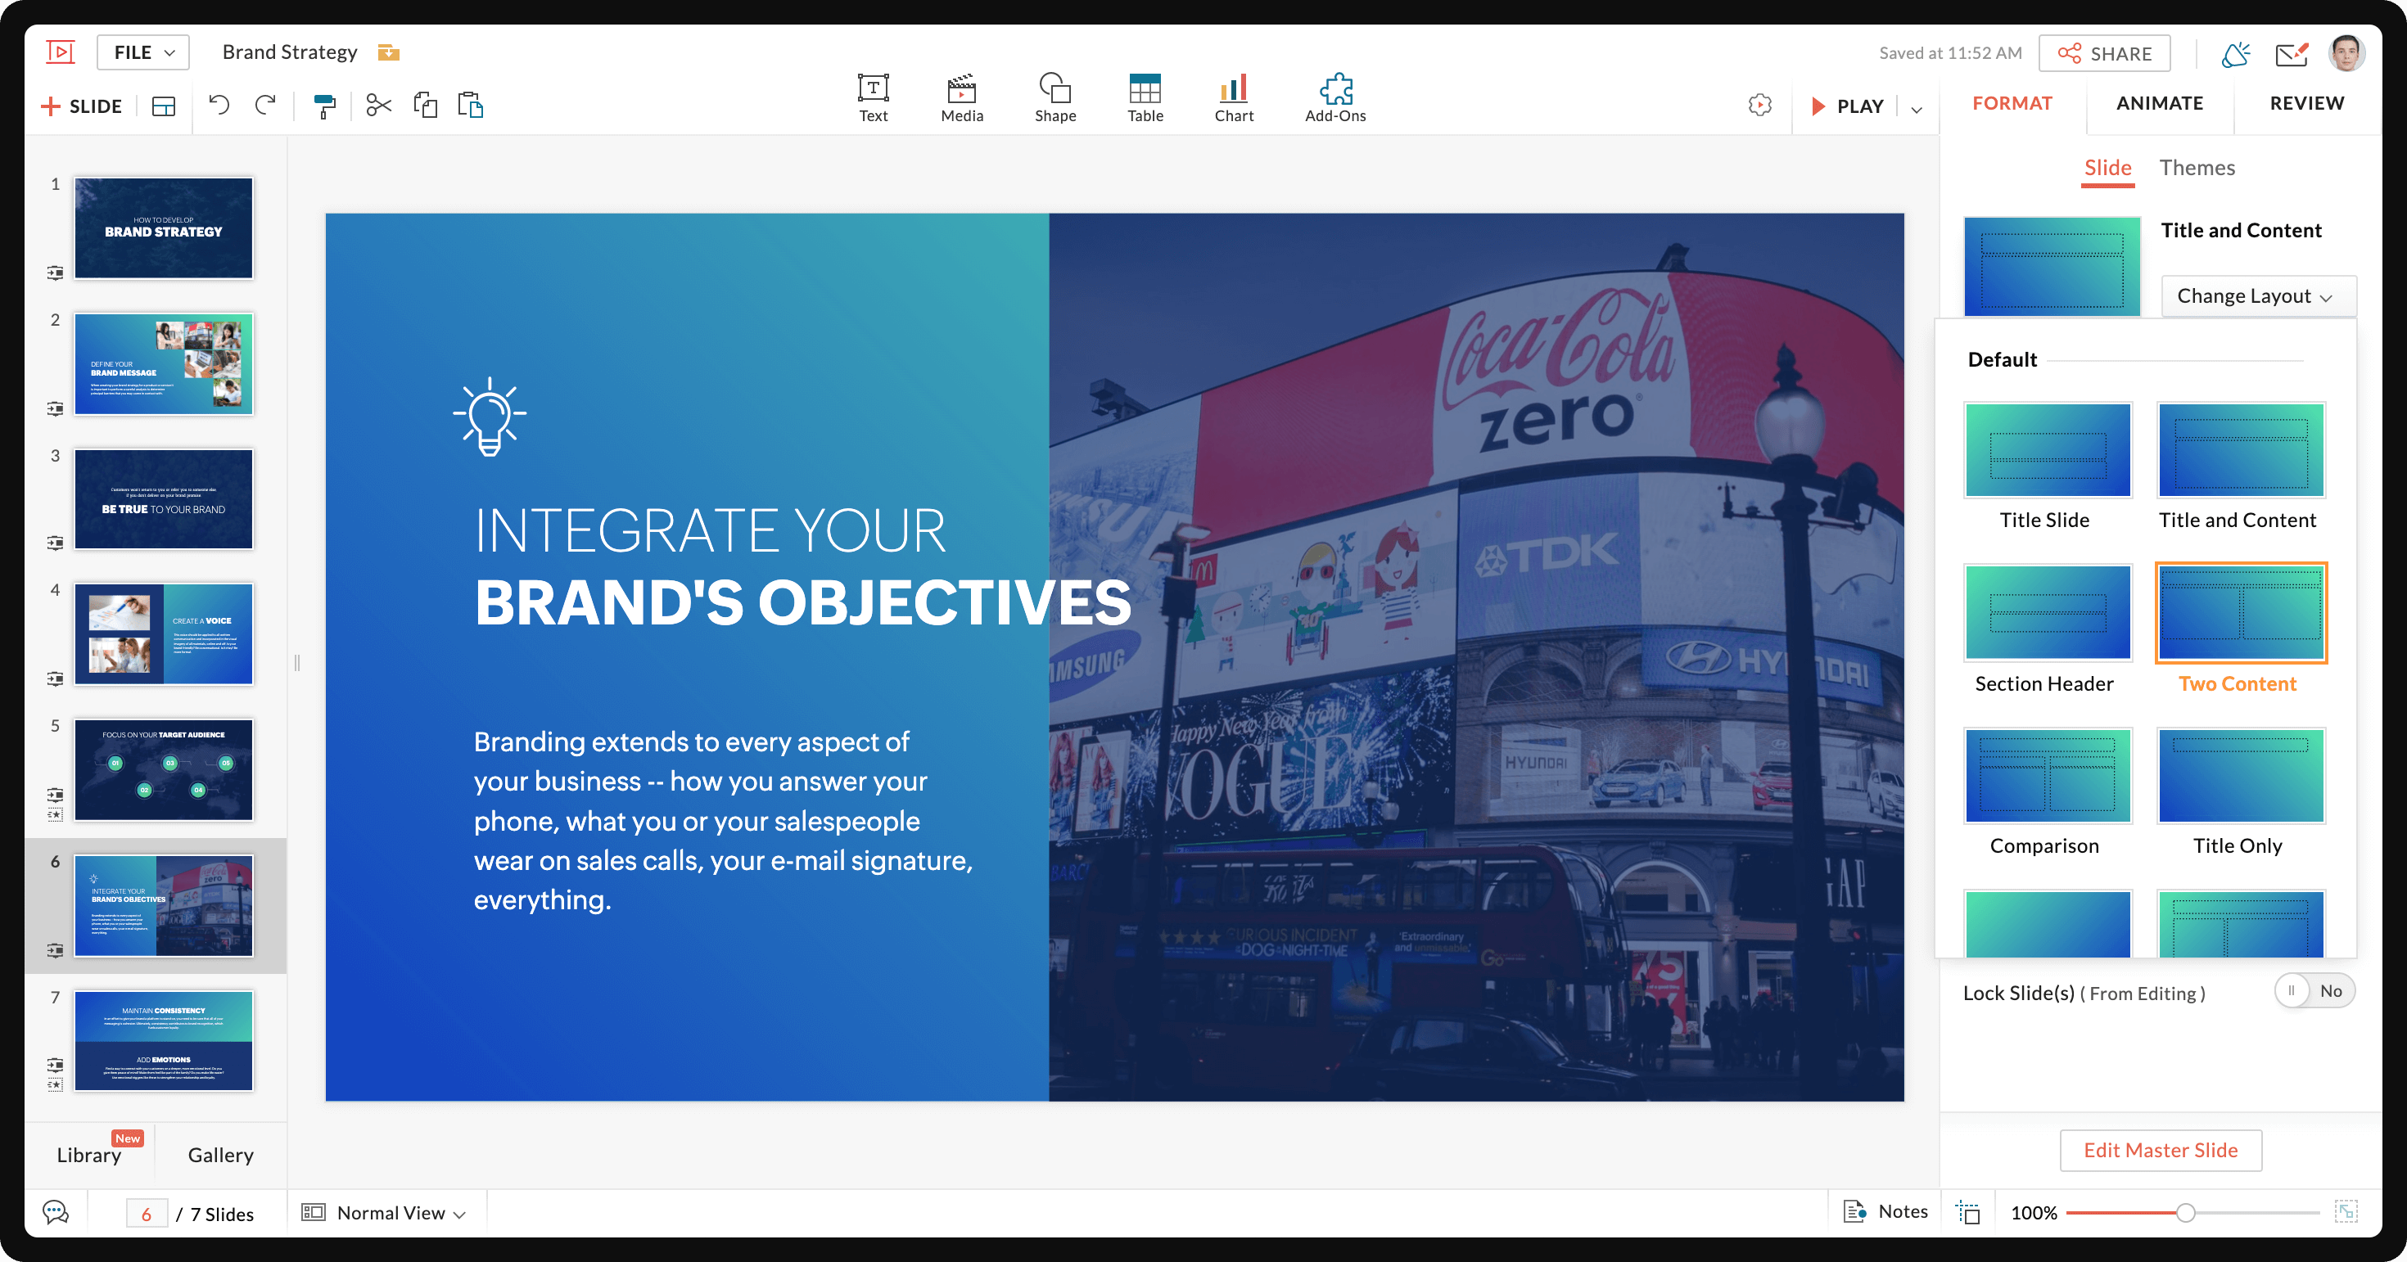This screenshot has width=2407, height=1262.
Task: Open the FILE dropdown menu
Action: pyautogui.click(x=143, y=52)
